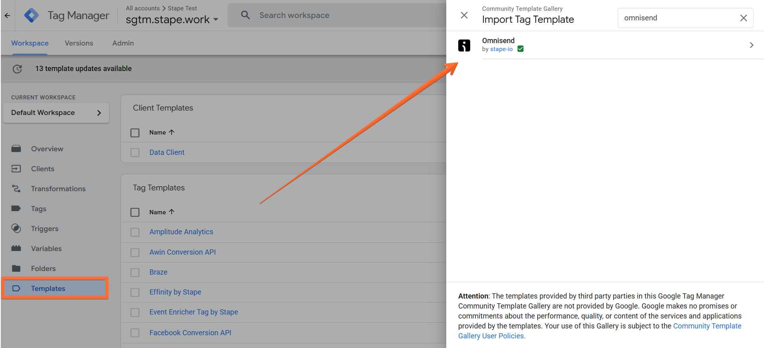Open the Community Template Gallery User Policies link

coord(600,331)
